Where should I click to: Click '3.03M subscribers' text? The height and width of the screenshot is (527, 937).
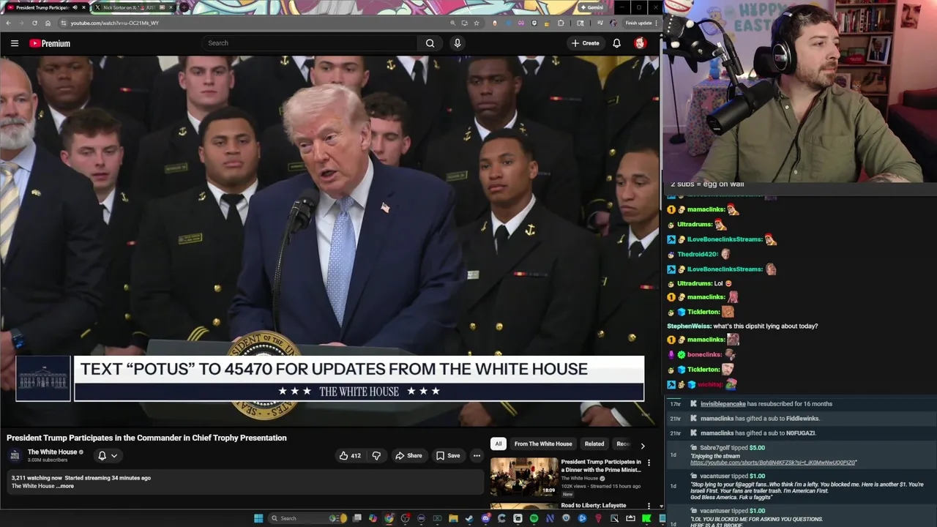click(48, 460)
